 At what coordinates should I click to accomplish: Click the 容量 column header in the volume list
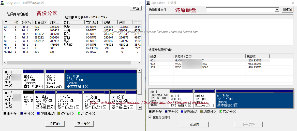110,22
